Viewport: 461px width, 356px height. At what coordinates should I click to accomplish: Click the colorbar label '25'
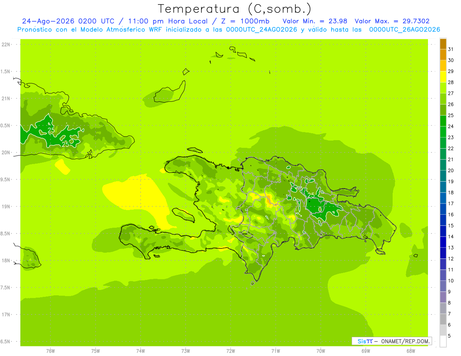(451, 115)
